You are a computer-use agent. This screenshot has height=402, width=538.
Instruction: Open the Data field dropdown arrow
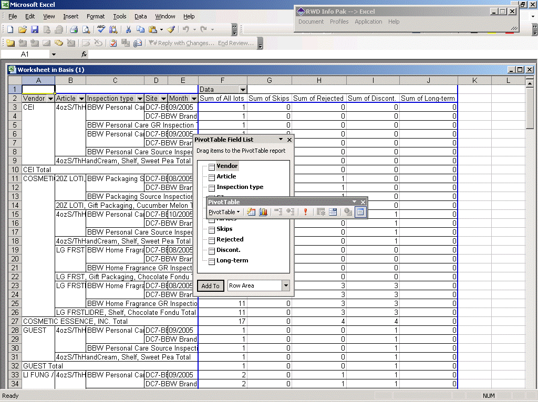[x=243, y=90]
